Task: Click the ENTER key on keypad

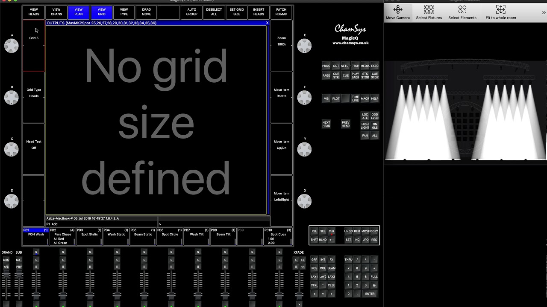Action: pyautogui.click(x=370, y=294)
